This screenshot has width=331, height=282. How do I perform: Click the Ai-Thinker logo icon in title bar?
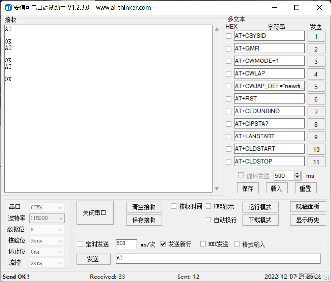[x=8, y=7]
